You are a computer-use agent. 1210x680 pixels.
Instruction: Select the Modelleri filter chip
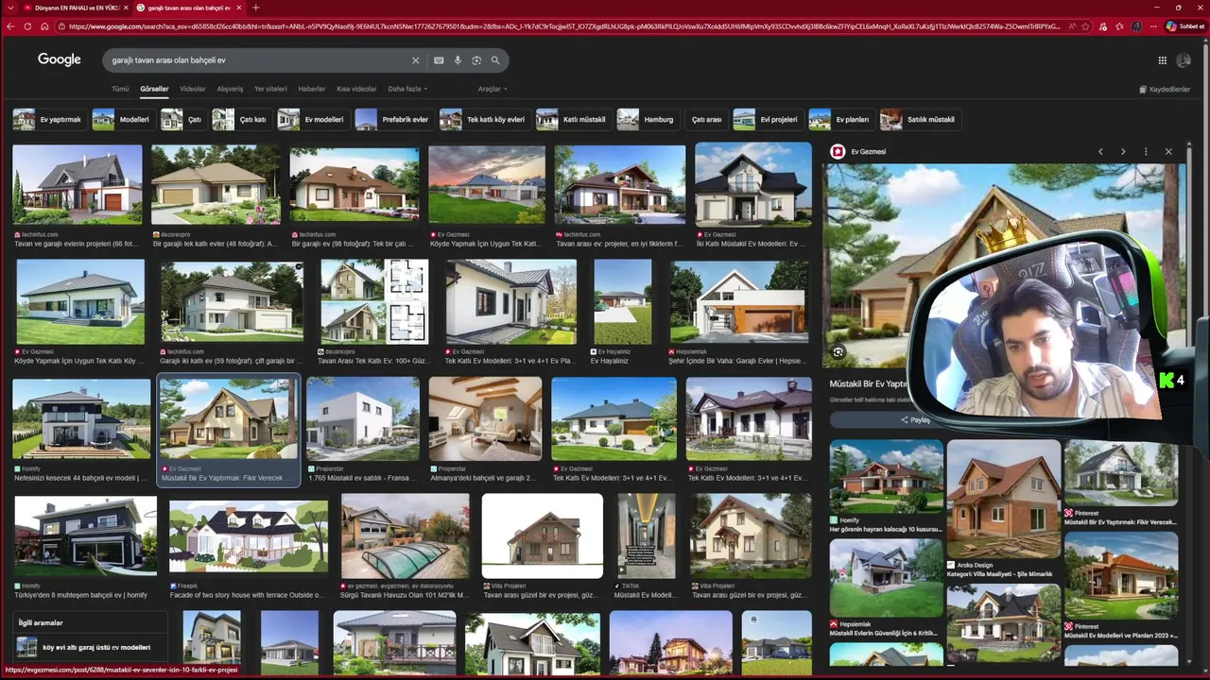pyautogui.click(x=122, y=120)
